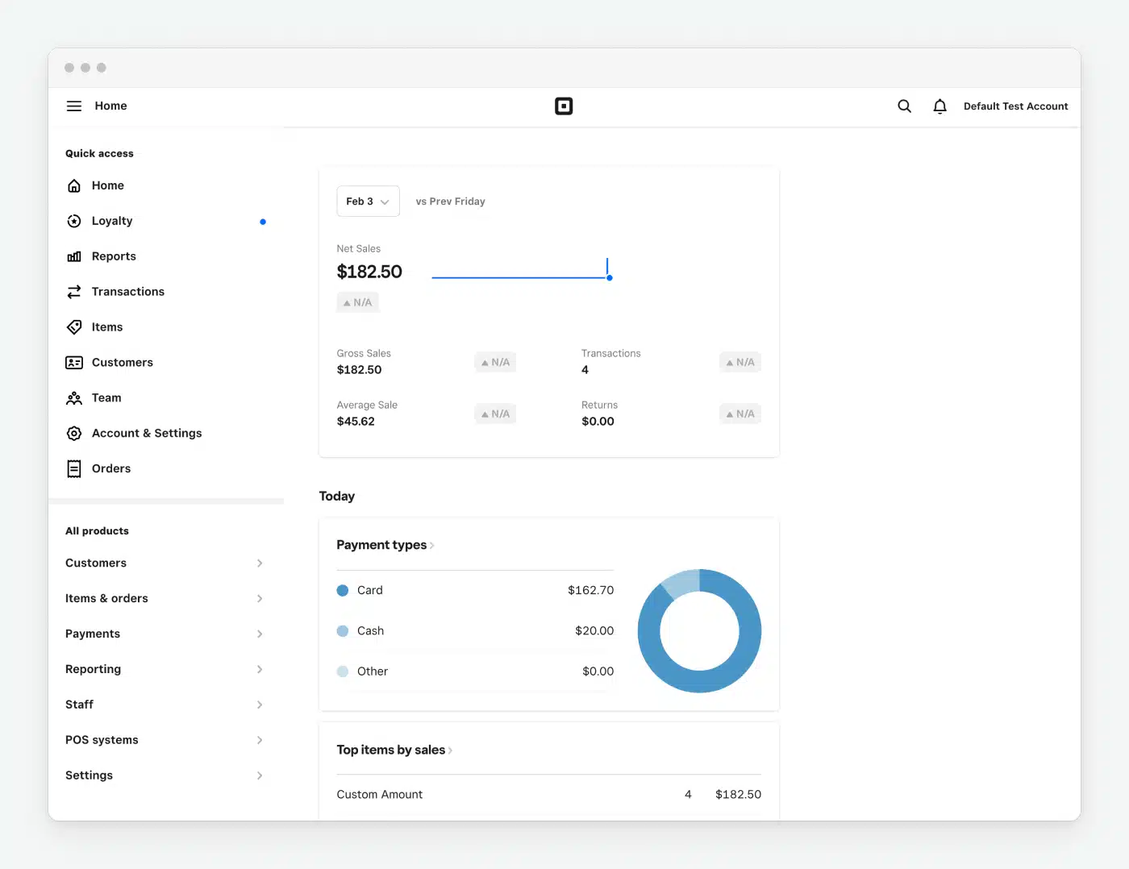Expand the POS systems section
Screen dimensions: 1129x869
click(x=165, y=740)
